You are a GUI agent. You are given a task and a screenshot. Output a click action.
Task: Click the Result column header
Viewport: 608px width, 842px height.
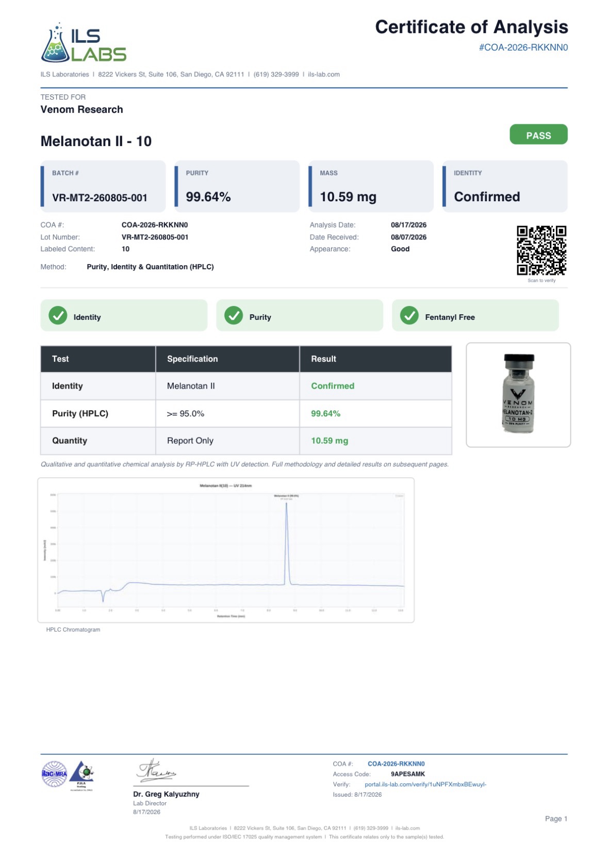(x=376, y=359)
